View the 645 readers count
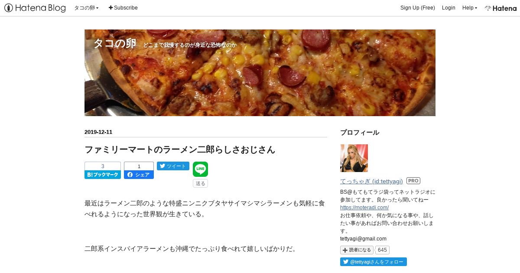This screenshot has width=520, height=273. 382,250
